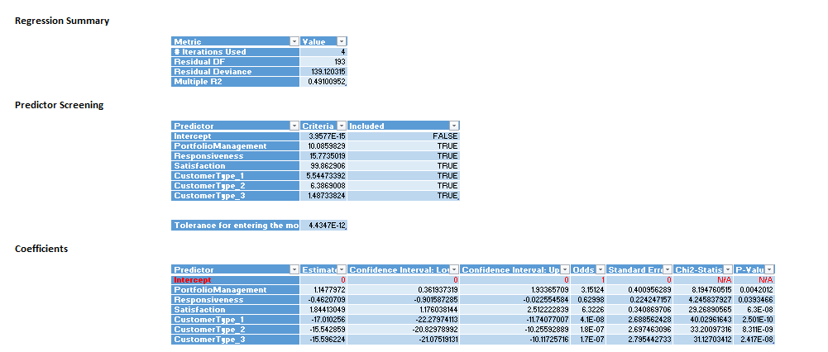
Task: Select CustomerType_2 label in Coefficients table
Action: point(236,330)
